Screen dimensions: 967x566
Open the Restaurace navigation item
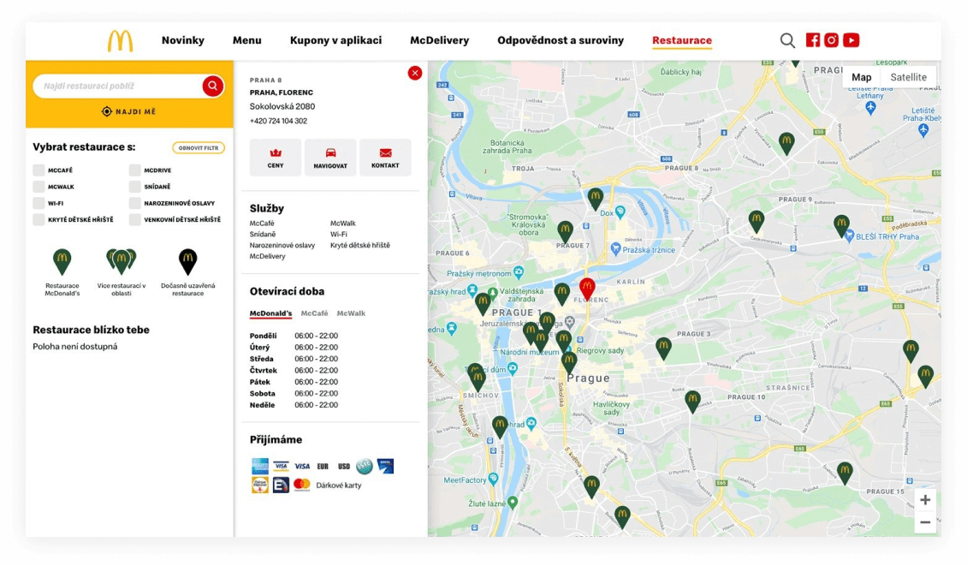click(x=682, y=40)
